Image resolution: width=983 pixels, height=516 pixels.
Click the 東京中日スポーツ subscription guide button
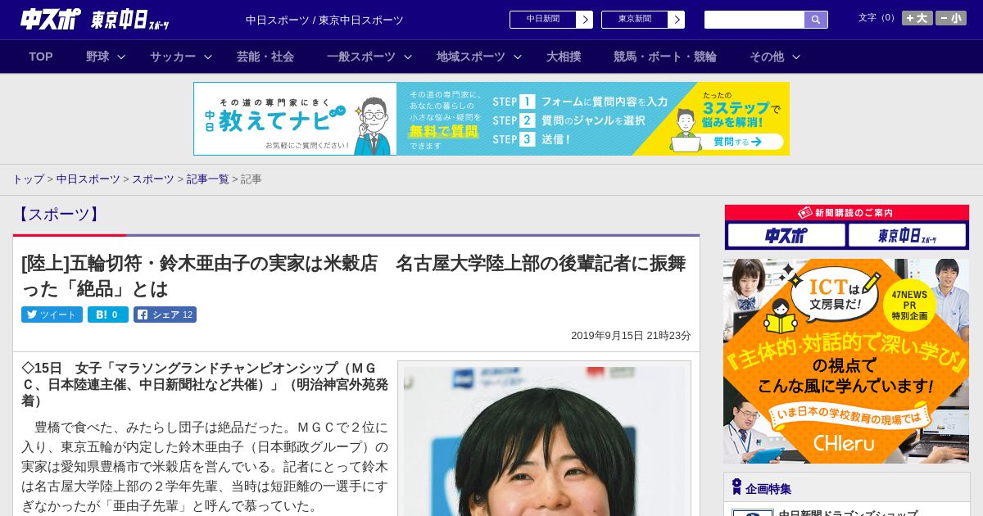(x=907, y=236)
